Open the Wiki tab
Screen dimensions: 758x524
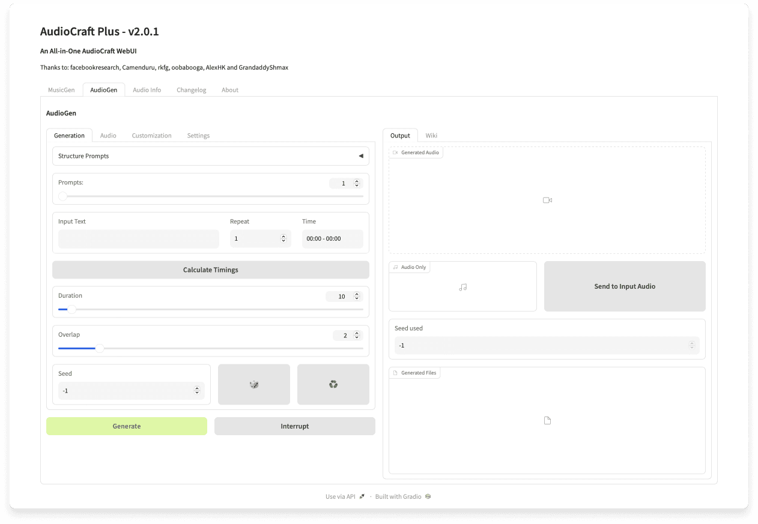(x=431, y=136)
